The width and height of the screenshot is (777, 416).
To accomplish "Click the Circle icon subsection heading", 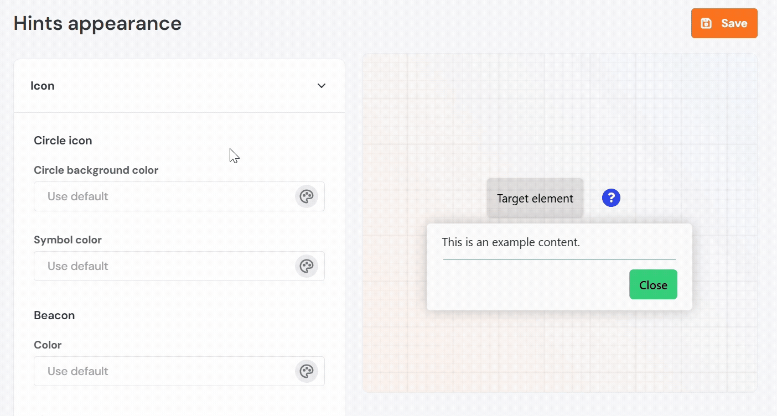I will [x=63, y=141].
